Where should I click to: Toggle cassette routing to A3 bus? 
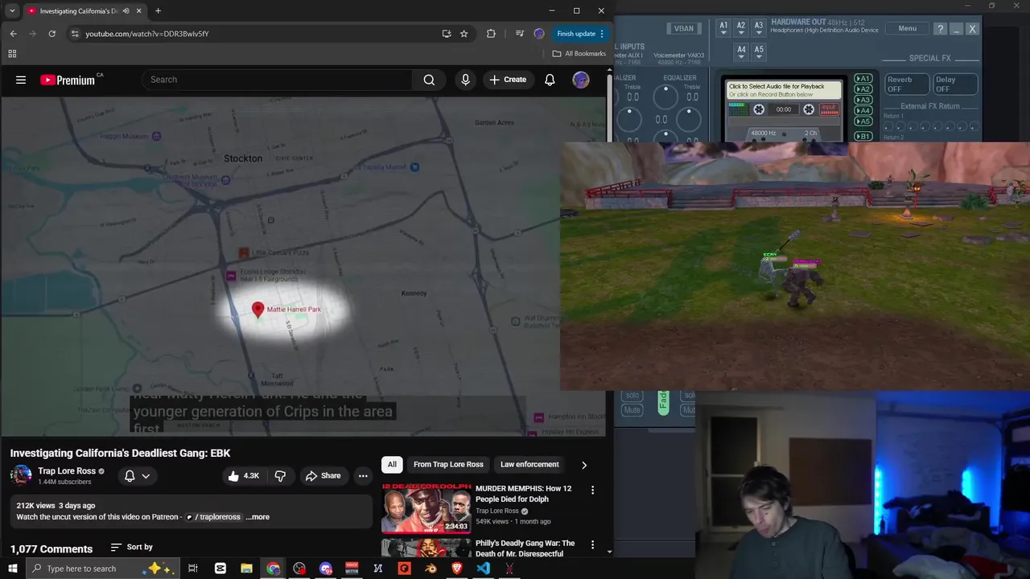click(x=863, y=100)
